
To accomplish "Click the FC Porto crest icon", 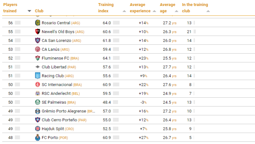I will tap(38, 138).
